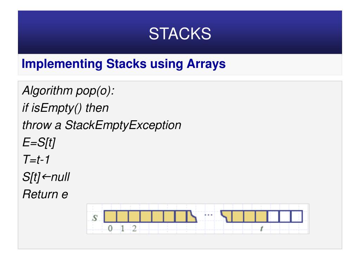Select the Implementing Stacks using Arrays subtitle
This screenshot has width=360, height=270.
click(x=123, y=64)
